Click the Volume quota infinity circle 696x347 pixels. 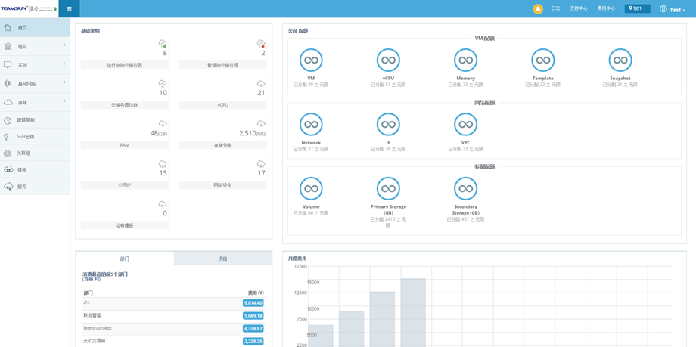tap(311, 188)
